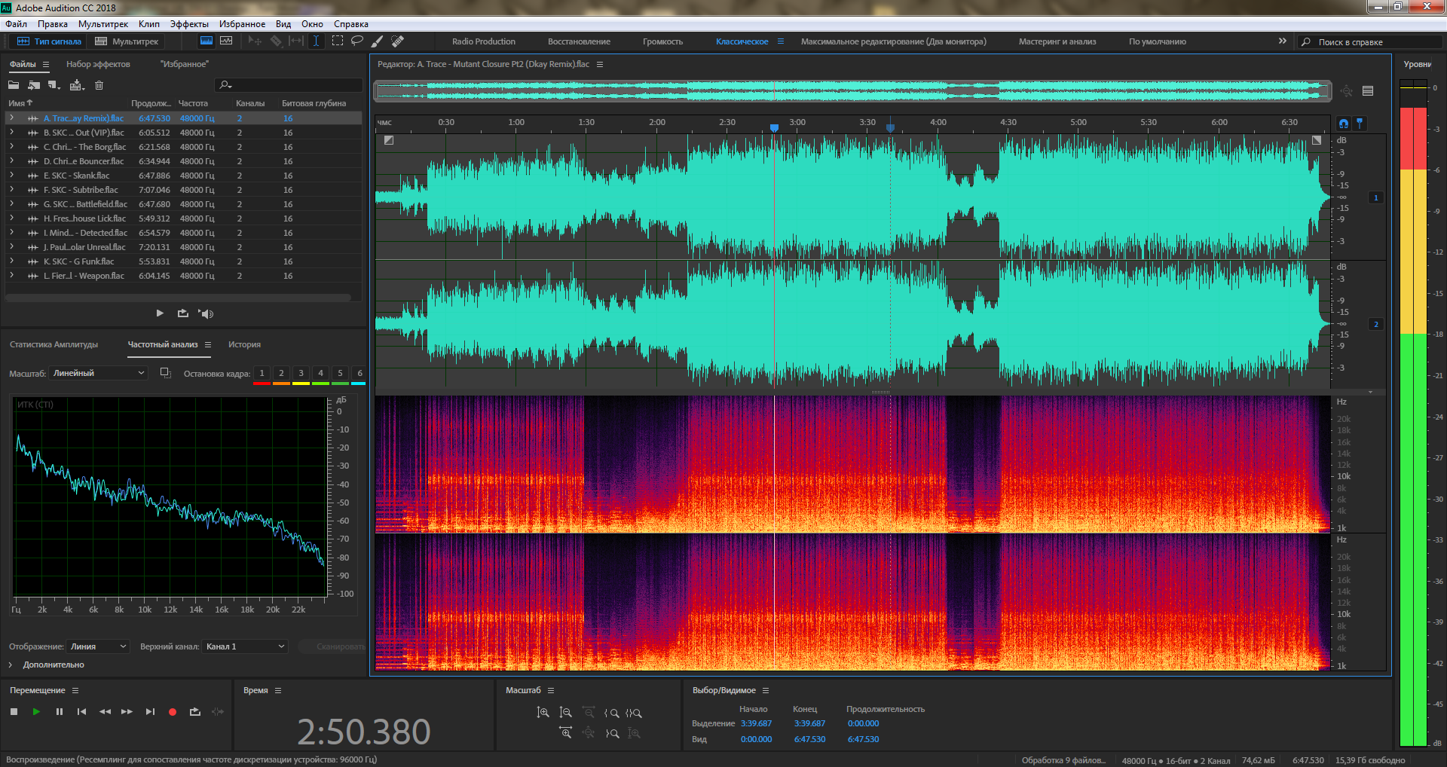Select the Lasso selection tool

(x=357, y=41)
